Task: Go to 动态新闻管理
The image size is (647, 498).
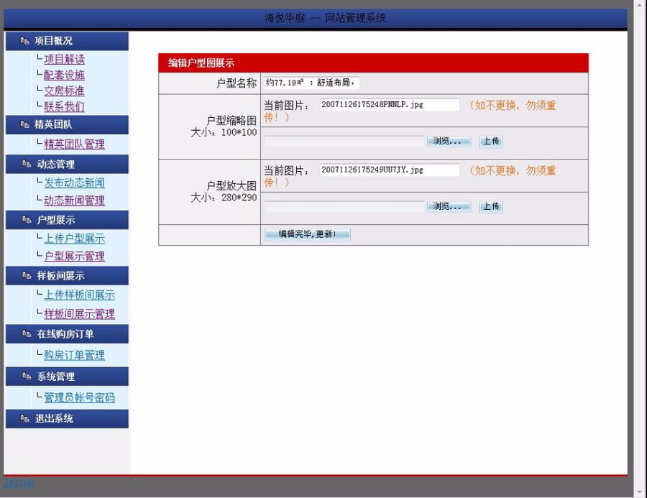Action: (x=74, y=200)
